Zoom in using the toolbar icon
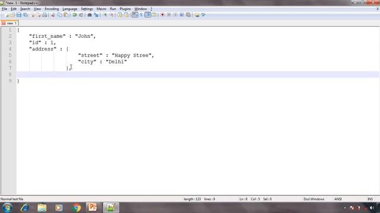This screenshot has width=380, height=213. click(x=105, y=15)
